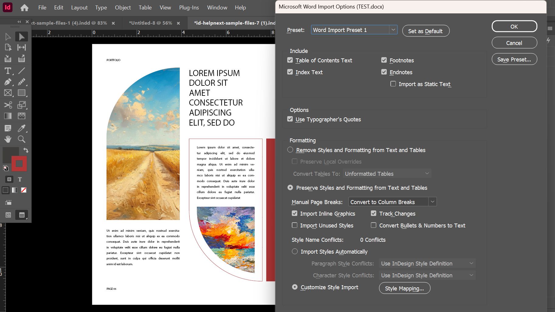Select the Hand tool
Image resolution: width=555 pixels, height=312 pixels.
pyautogui.click(x=8, y=139)
